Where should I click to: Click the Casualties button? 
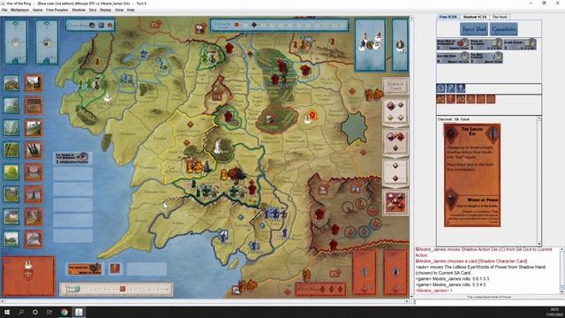(x=504, y=29)
